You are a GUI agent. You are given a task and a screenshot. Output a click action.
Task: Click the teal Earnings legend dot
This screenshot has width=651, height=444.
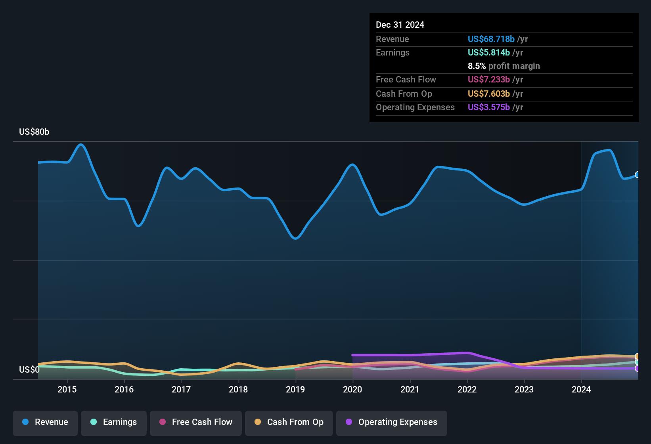click(94, 422)
